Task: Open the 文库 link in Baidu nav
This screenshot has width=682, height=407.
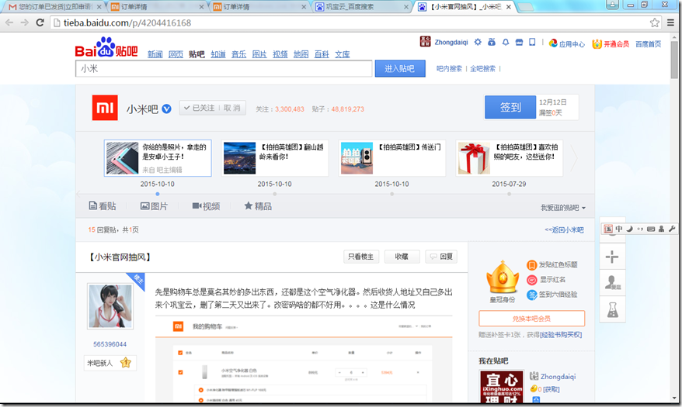Action: [343, 54]
